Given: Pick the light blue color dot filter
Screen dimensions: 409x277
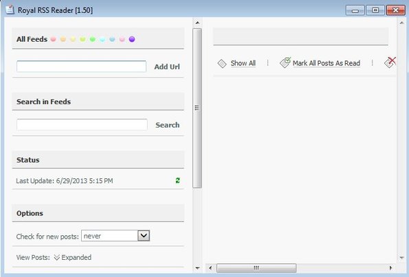Looking at the screenshot, I should coord(112,39).
